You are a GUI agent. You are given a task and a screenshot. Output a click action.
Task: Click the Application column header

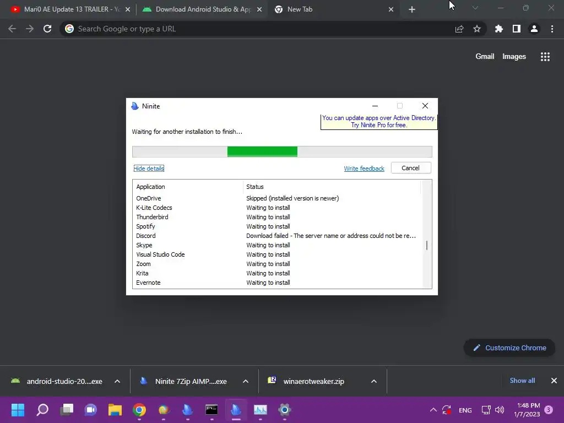click(x=188, y=187)
